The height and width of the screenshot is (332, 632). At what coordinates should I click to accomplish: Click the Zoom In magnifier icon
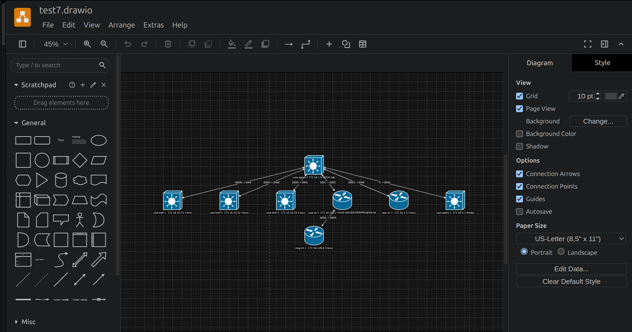point(87,44)
